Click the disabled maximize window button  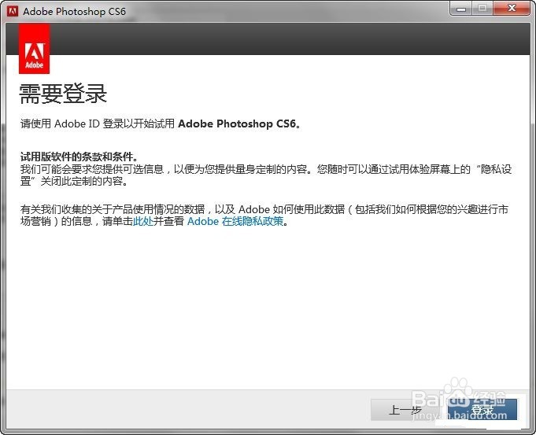[x=482, y=9]
